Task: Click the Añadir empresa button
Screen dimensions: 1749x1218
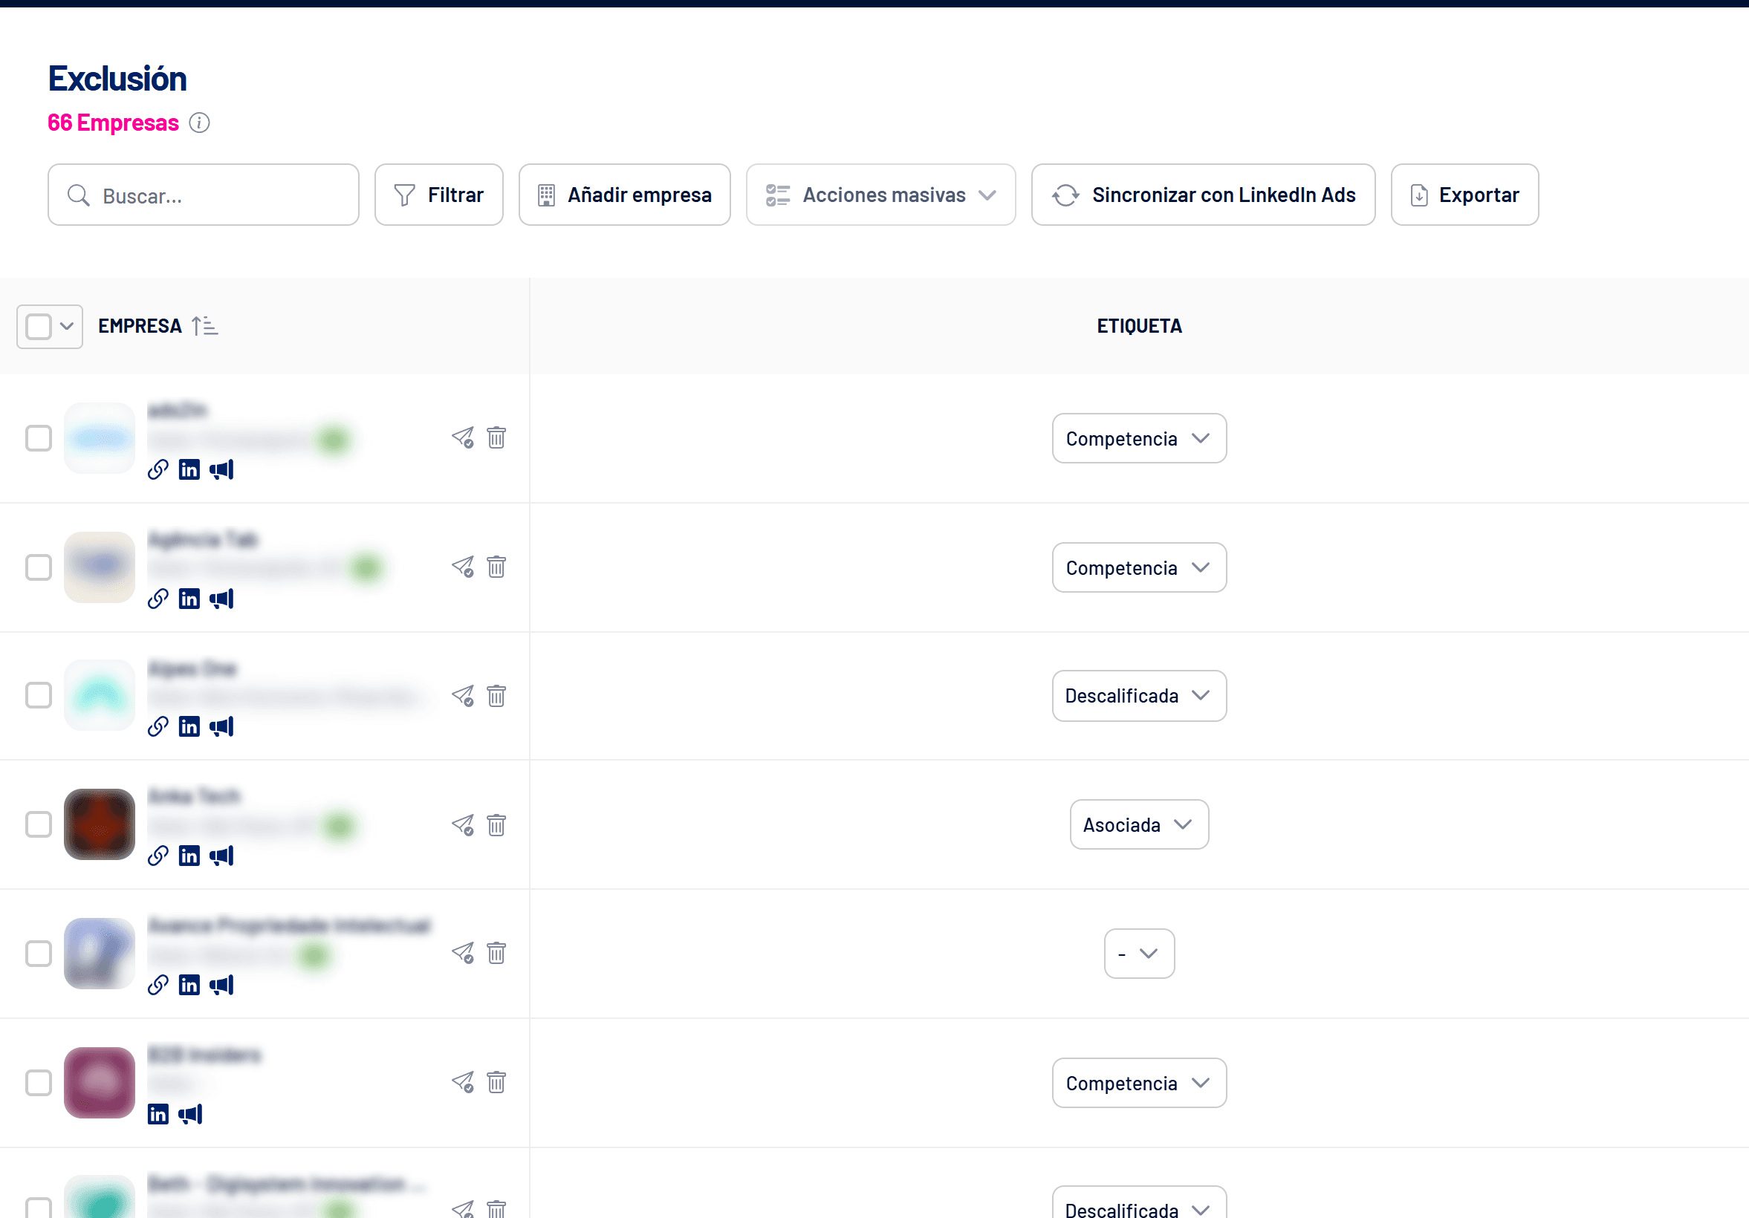Action: [625, 195]
